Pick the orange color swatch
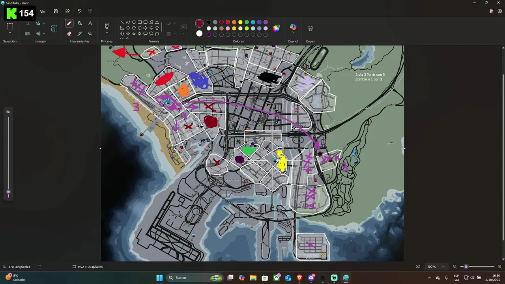The width and height of the screenshot is (505, 284). [x=234, y=22]
